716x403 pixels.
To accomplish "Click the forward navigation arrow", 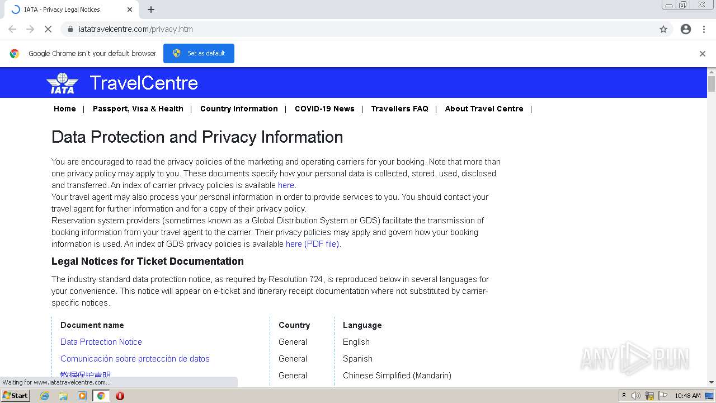I will click(30, 29).
